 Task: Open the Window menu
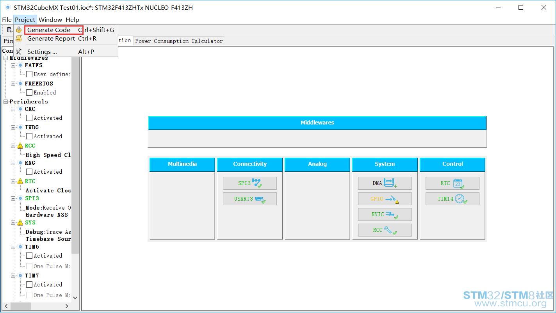click(x=50, y=20)
